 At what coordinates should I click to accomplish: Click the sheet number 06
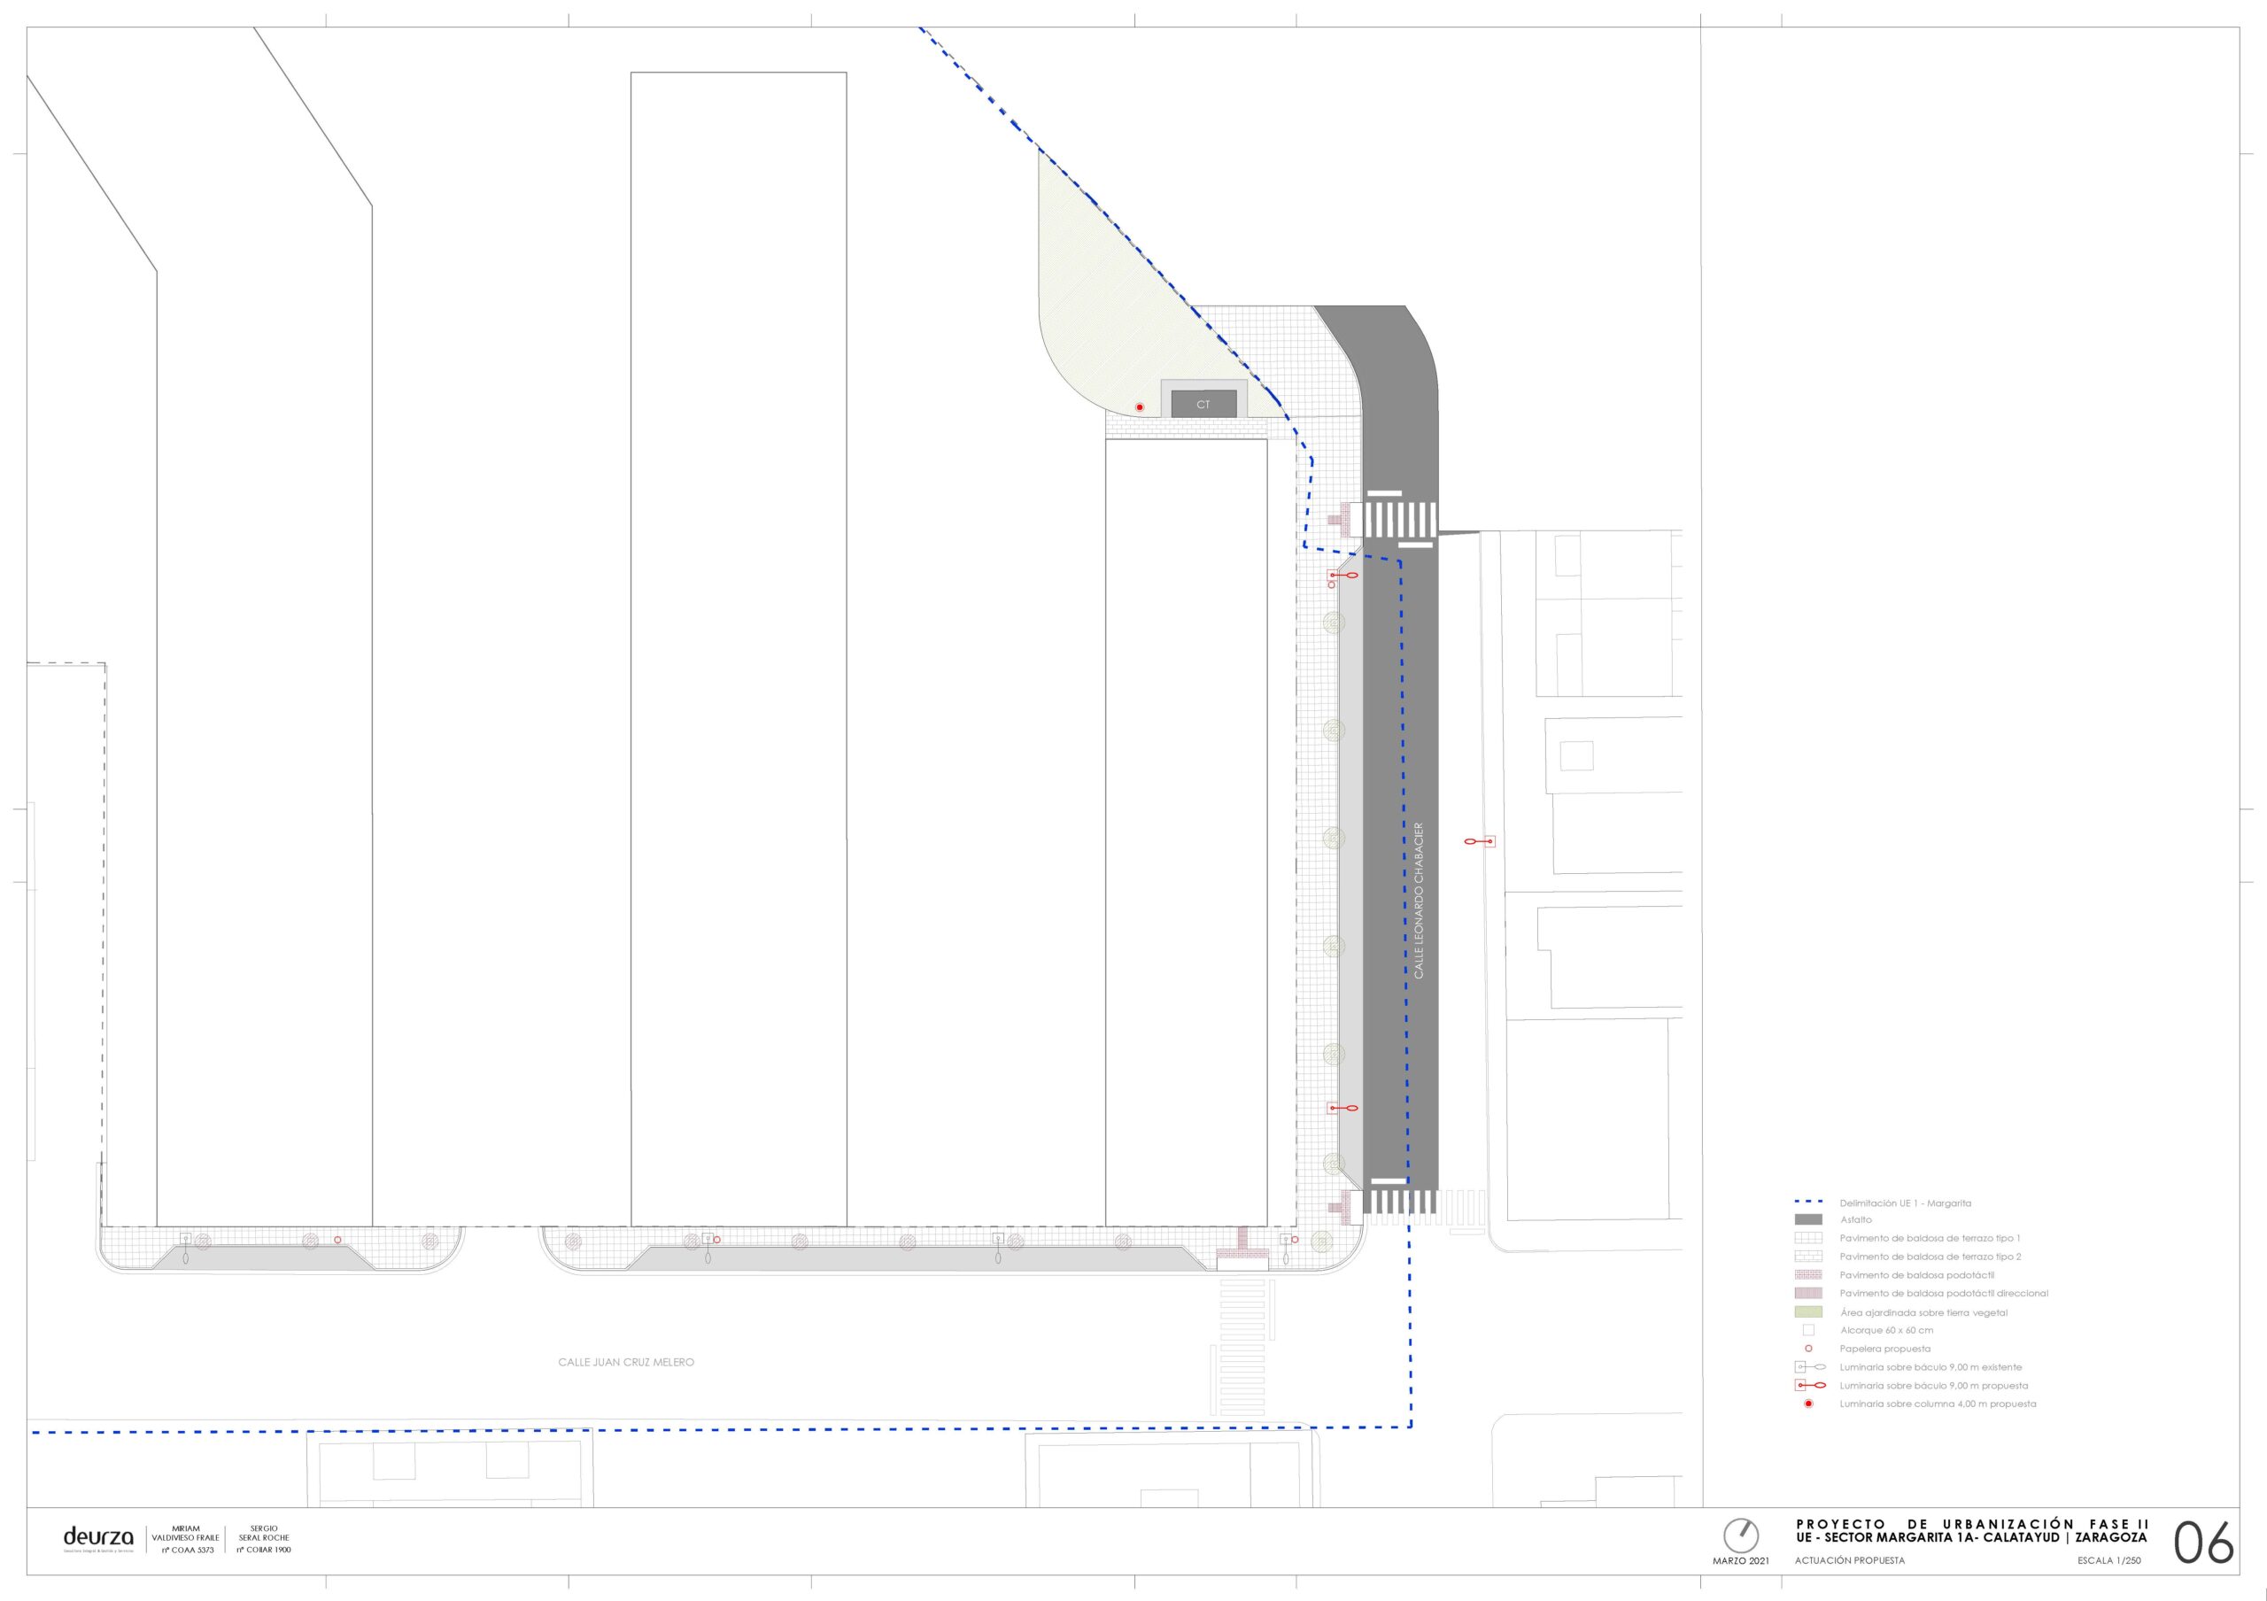point(2204,1543)
